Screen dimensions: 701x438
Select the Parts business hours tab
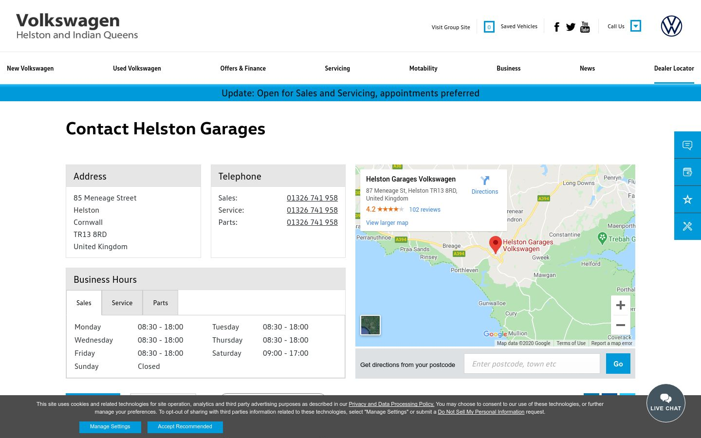(x=161, y=303)
